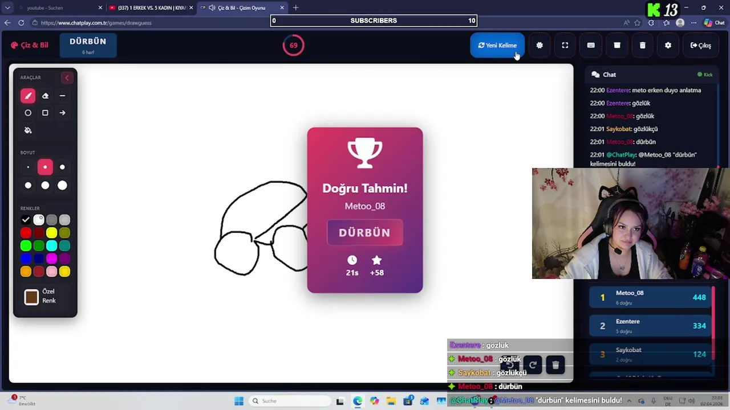The image size is (730, 410).
Task: Pick the pink color swatch
Action: 52,272
